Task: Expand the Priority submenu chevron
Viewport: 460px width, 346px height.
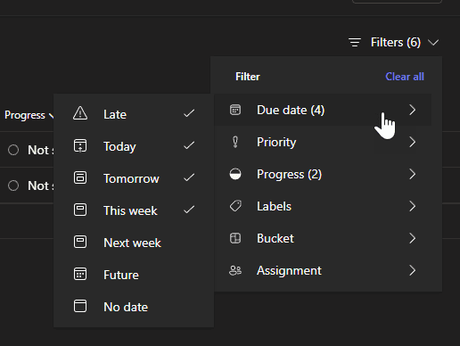Action: pos(412,142)
